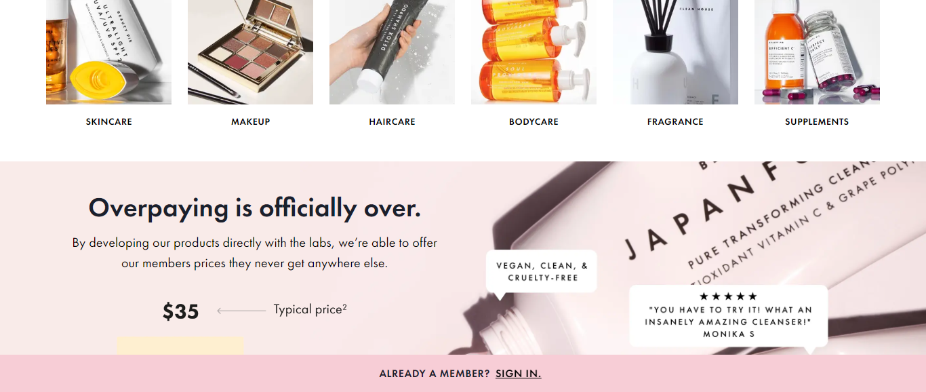The height and width of the screenshot is (392, 926).
Task: Click the BODYCARE label link
Action: tap(534, 122)
